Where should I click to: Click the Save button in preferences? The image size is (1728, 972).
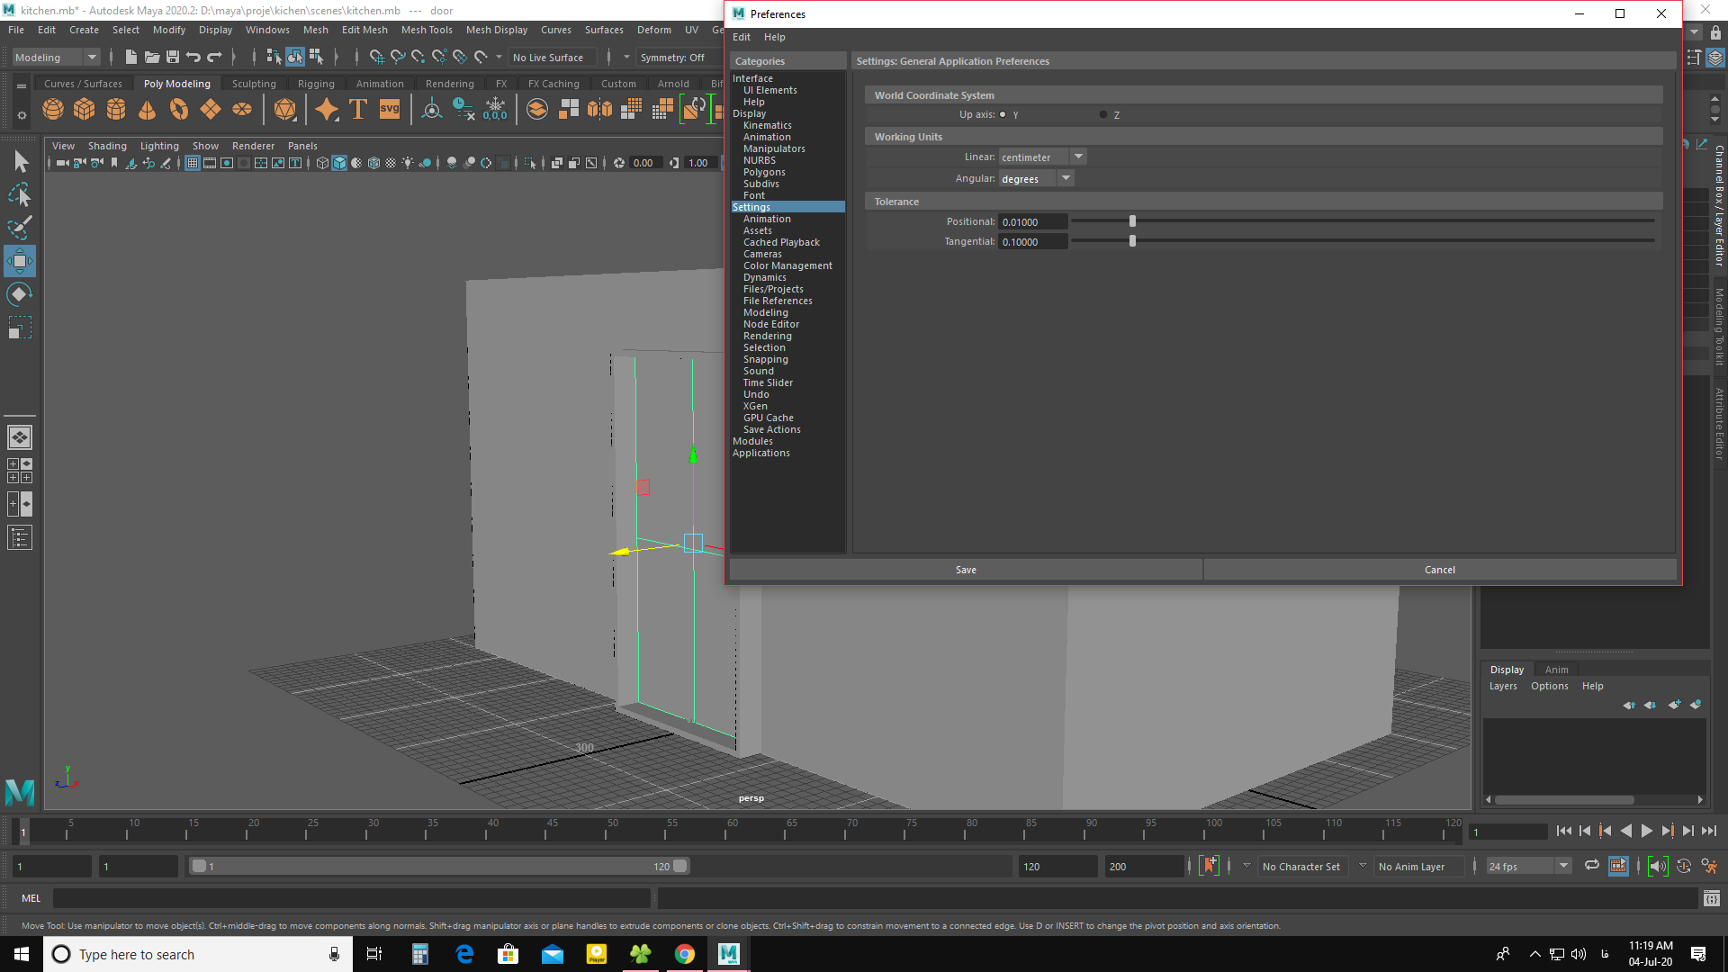(x=965, y=570)
